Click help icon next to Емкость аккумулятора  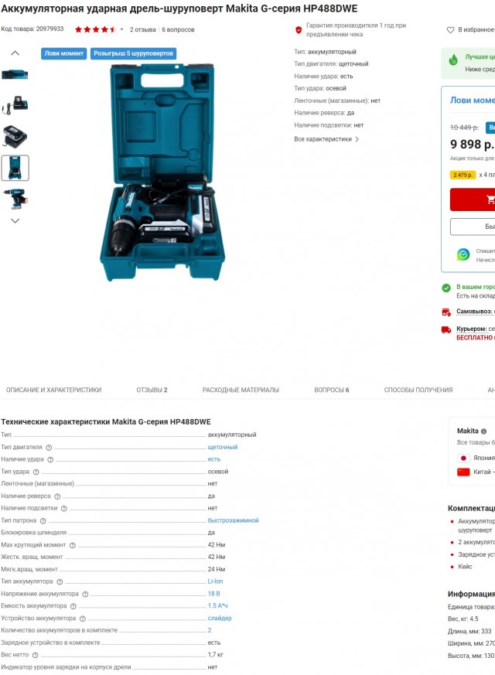tap(73, 606)
